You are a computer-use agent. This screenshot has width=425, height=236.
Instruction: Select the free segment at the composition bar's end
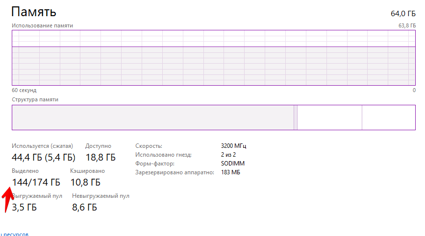pos(389,118)
